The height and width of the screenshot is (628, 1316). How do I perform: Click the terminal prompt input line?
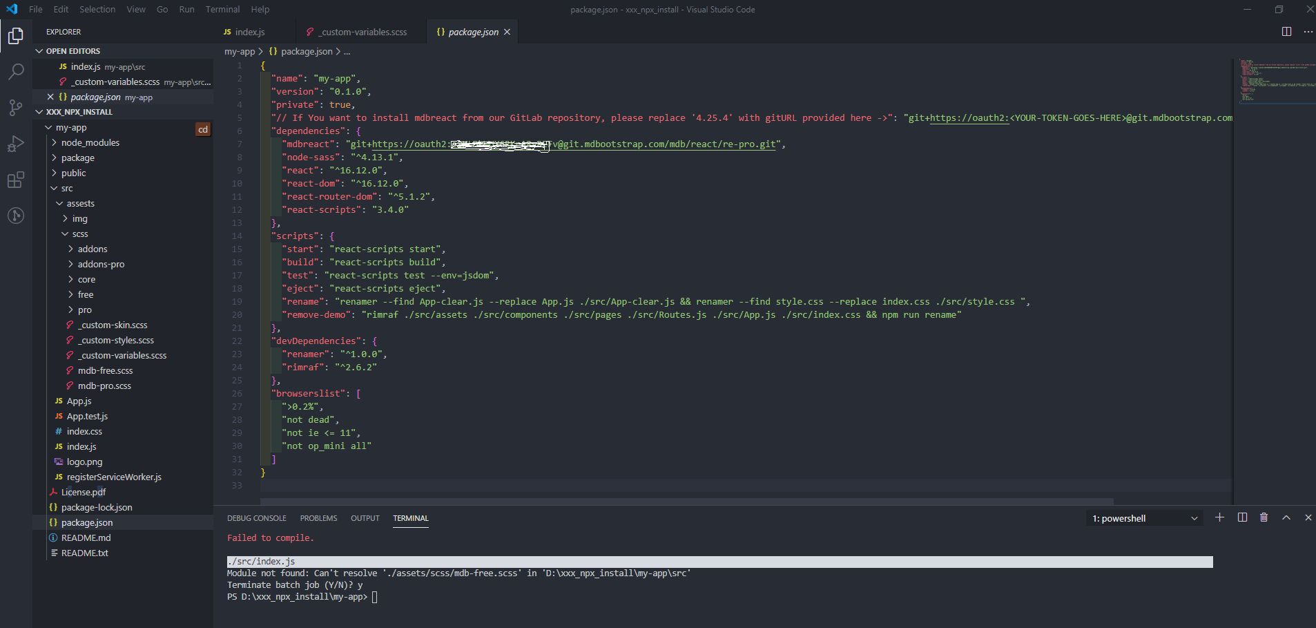tap(375, 597)
